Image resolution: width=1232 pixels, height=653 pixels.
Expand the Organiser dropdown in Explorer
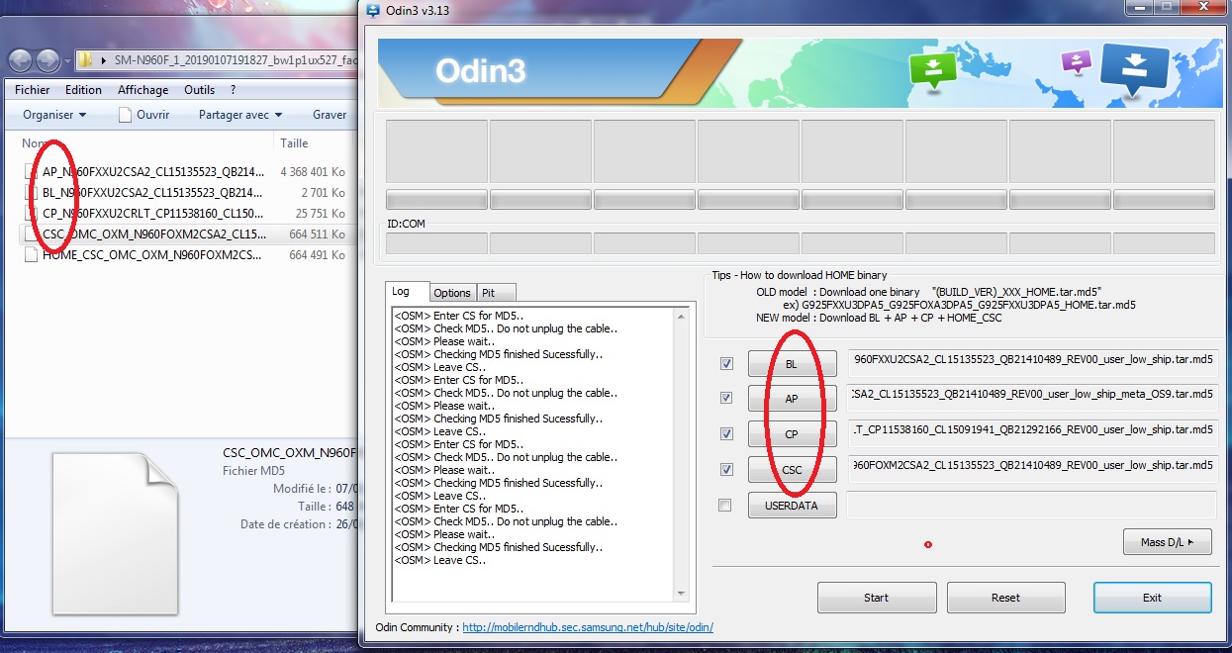[54, 115]
